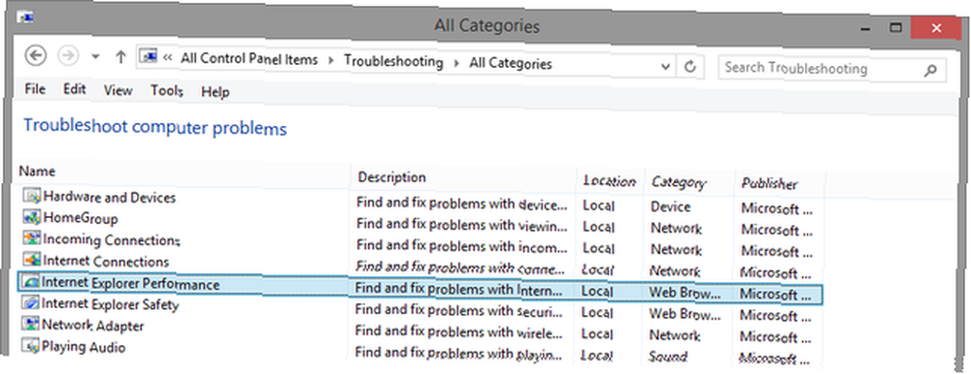
Task: Go up one level with the Up arrow
Action: (x=120, y=57)
